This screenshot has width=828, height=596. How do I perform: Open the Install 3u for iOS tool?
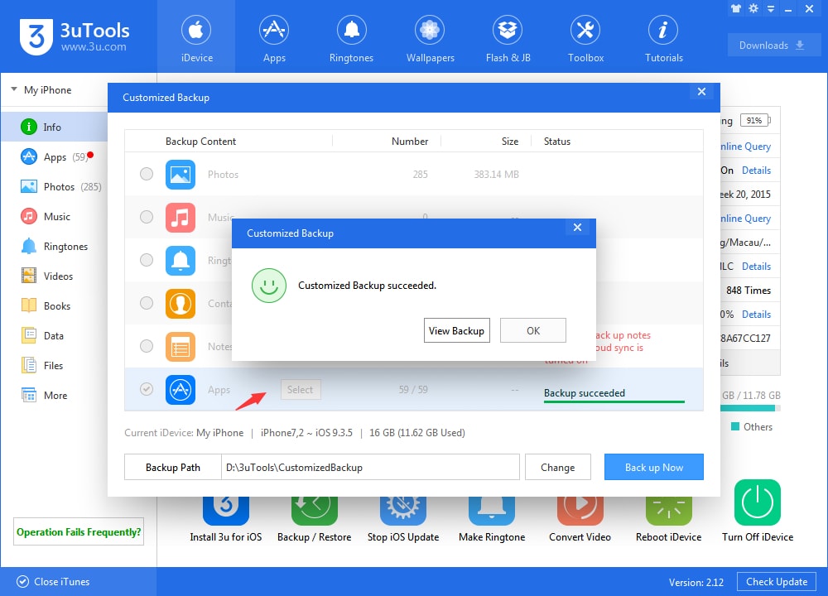coord(225,520)
